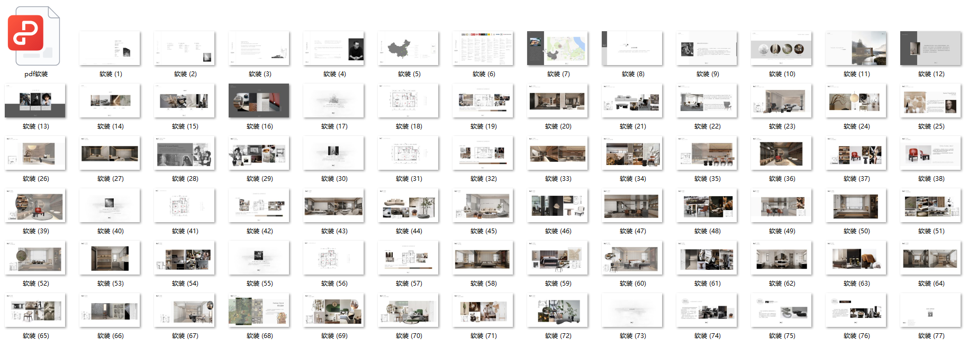Select the floor plan thumbnail 软装 (18)
This screenshot has height=347, width=968.
point(408,101)
